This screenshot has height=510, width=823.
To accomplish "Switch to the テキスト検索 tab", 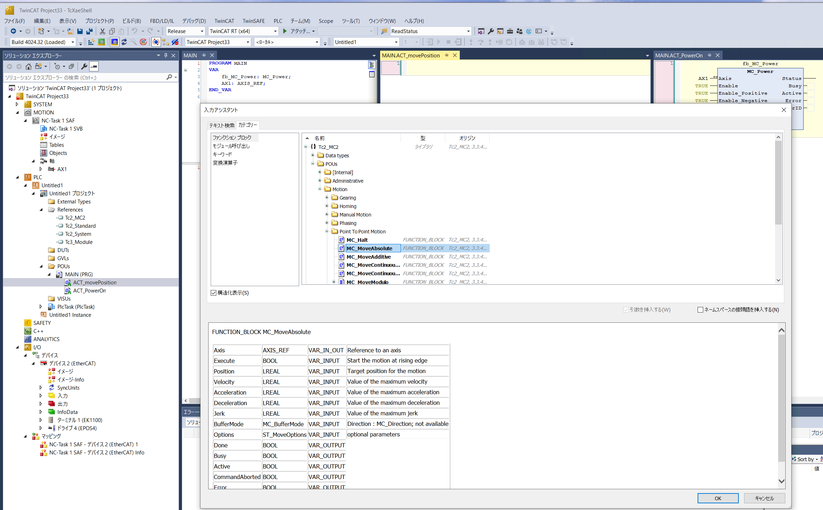I will (222, 125).
